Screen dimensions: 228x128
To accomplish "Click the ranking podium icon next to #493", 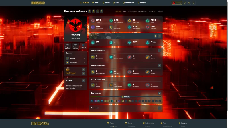I will click(148, 42).
